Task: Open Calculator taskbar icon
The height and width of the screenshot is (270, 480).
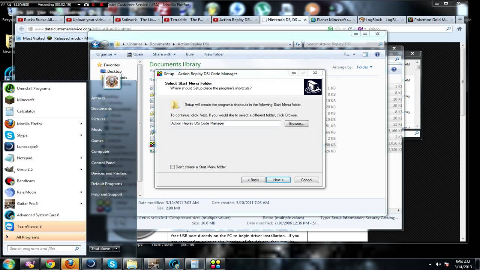Action: pyautogui.click(x=195, y=264)
